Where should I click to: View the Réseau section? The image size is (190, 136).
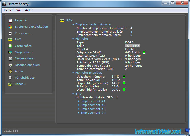tap(20, 84)
